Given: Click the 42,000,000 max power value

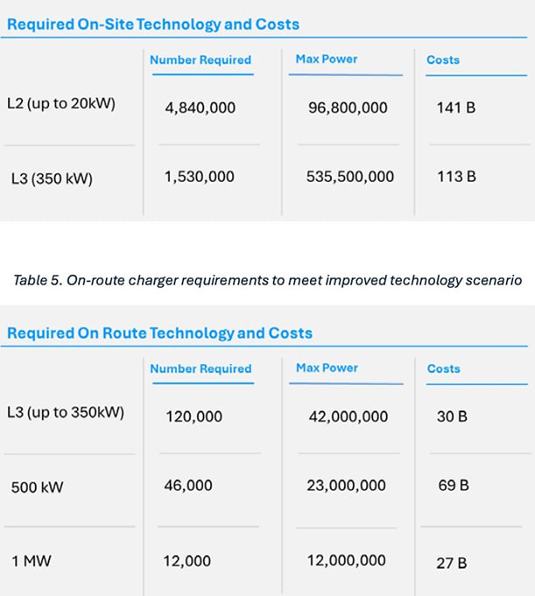Looking at the screenshot, I should 348,417.
